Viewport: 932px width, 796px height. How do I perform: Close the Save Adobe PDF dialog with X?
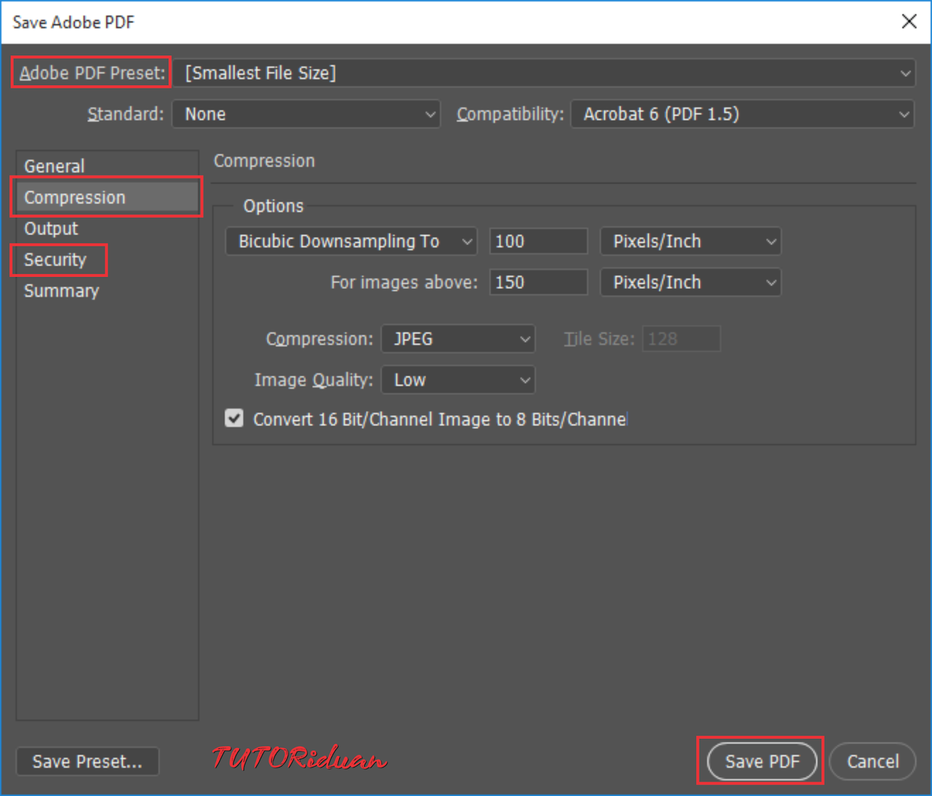click(909, 22)
